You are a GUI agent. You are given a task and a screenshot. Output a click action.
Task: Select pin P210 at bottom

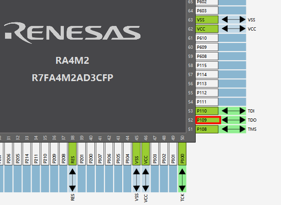coord(45,154)
